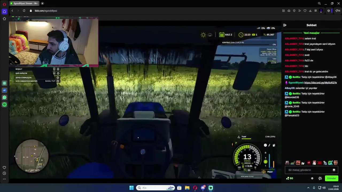
Task: Open the Aria AI chat sidebar icon
Action: pyautogui.click(x=5, y=83)
